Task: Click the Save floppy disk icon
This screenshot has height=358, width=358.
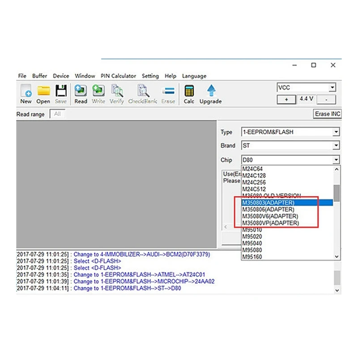Action: 61,91
